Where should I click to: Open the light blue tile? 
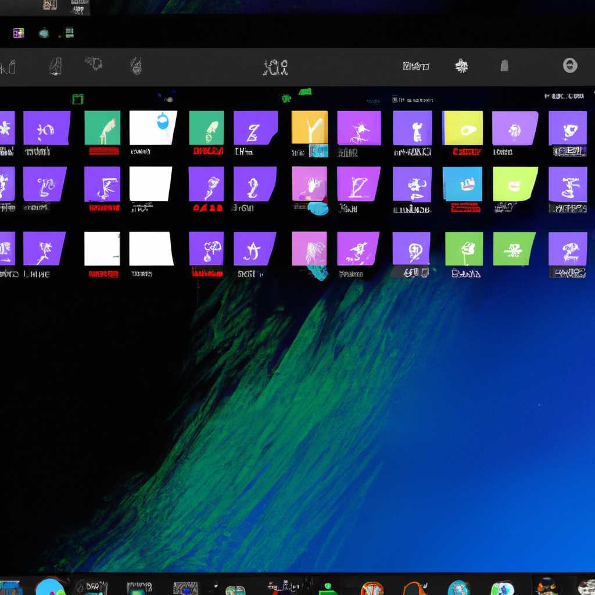(x=462, y=184)
